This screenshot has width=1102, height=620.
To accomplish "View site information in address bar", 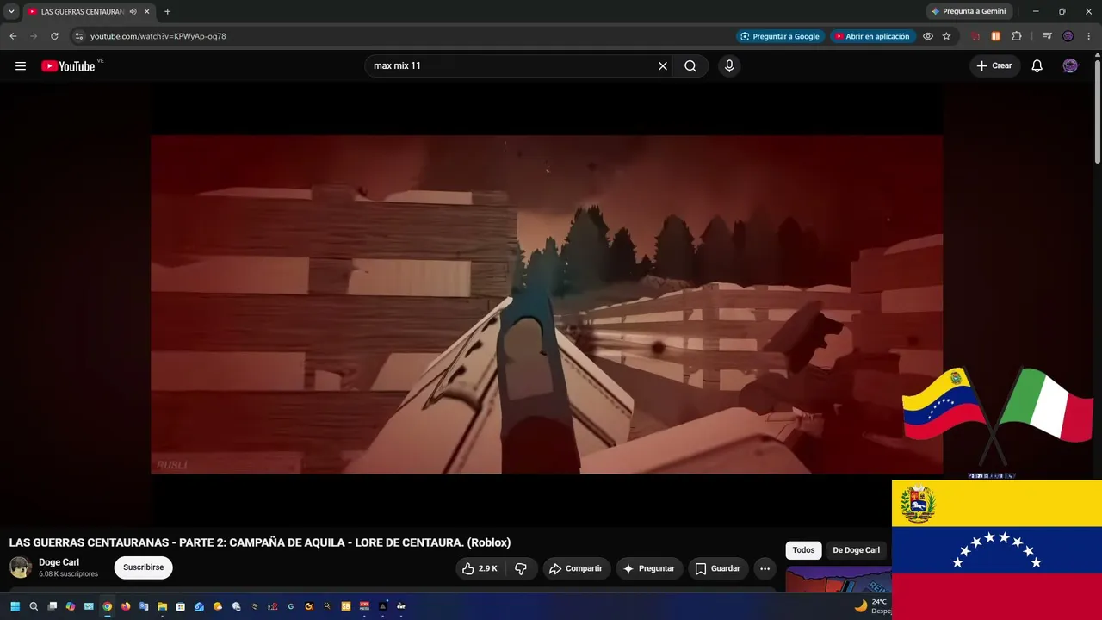I will pyautogui.click(x=78, y=36).
